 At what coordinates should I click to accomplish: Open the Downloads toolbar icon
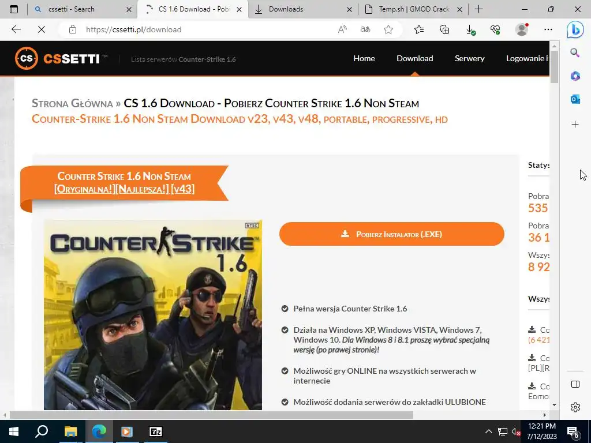pos(470,30)
